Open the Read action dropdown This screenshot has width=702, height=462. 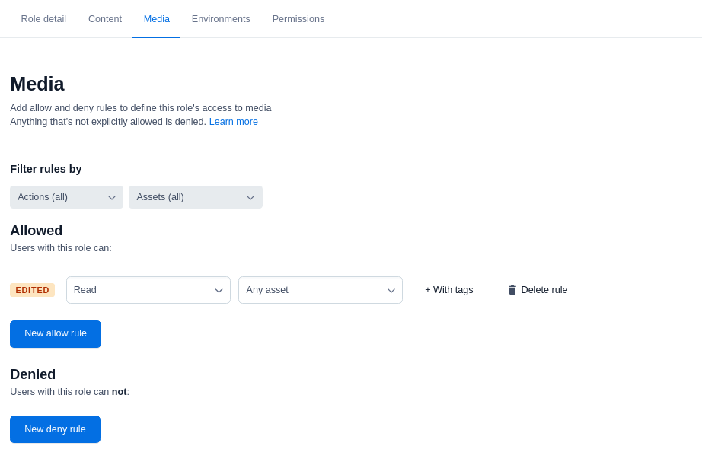pyautogui.click(x=148, y=290)
